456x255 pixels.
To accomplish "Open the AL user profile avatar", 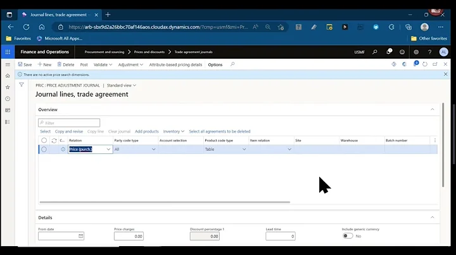I will click(x=443, y=52).
